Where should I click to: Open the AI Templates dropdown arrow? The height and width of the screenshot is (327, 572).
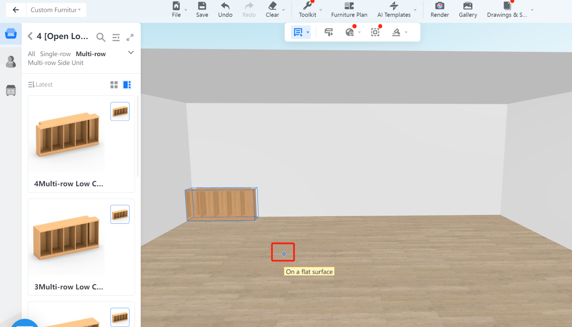tap(415, 10)
